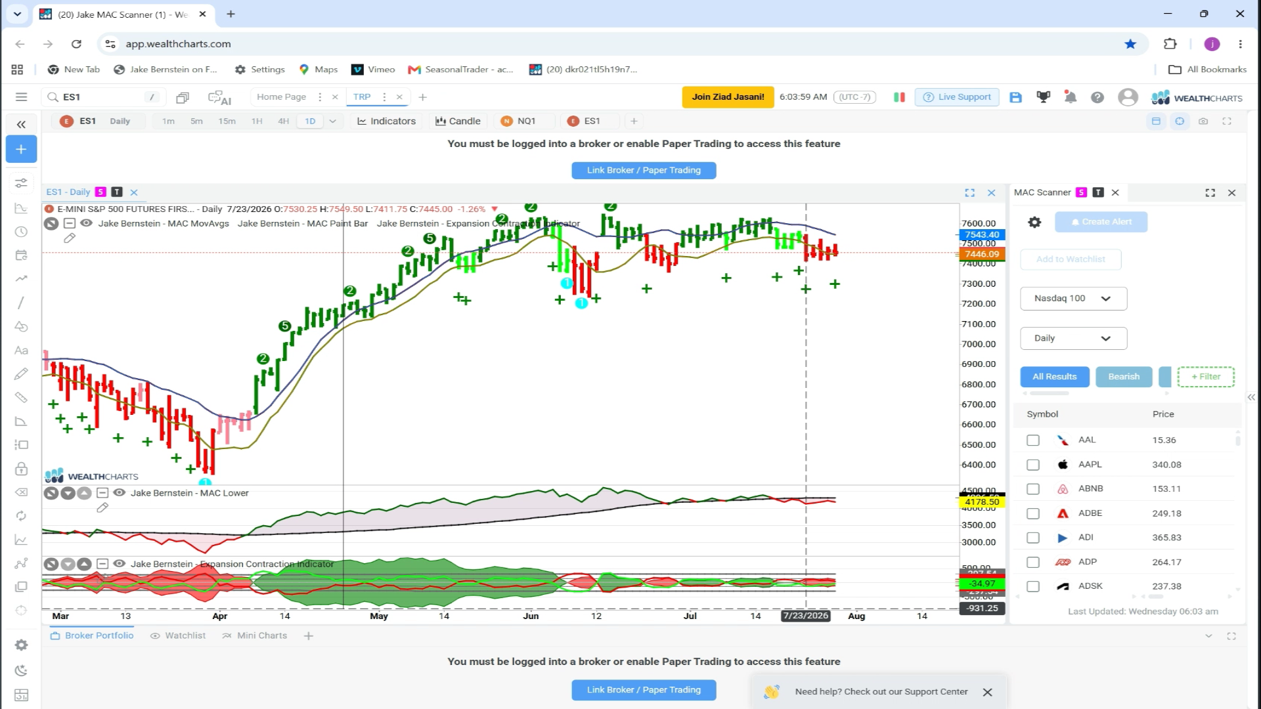This screenshot has width=1261, height=709.
Task: Select the pencil drawing tool in sidebar
Action: pos(21,374)
